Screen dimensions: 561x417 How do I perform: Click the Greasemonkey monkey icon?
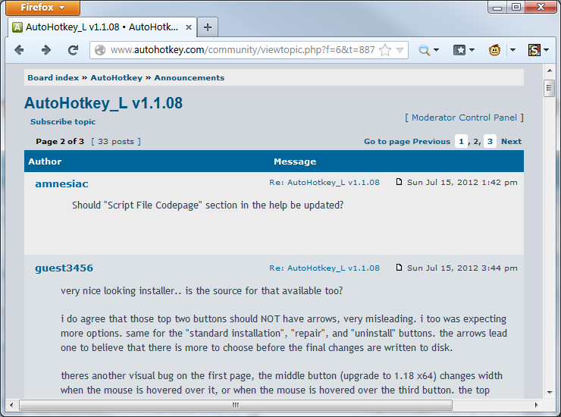495,50
